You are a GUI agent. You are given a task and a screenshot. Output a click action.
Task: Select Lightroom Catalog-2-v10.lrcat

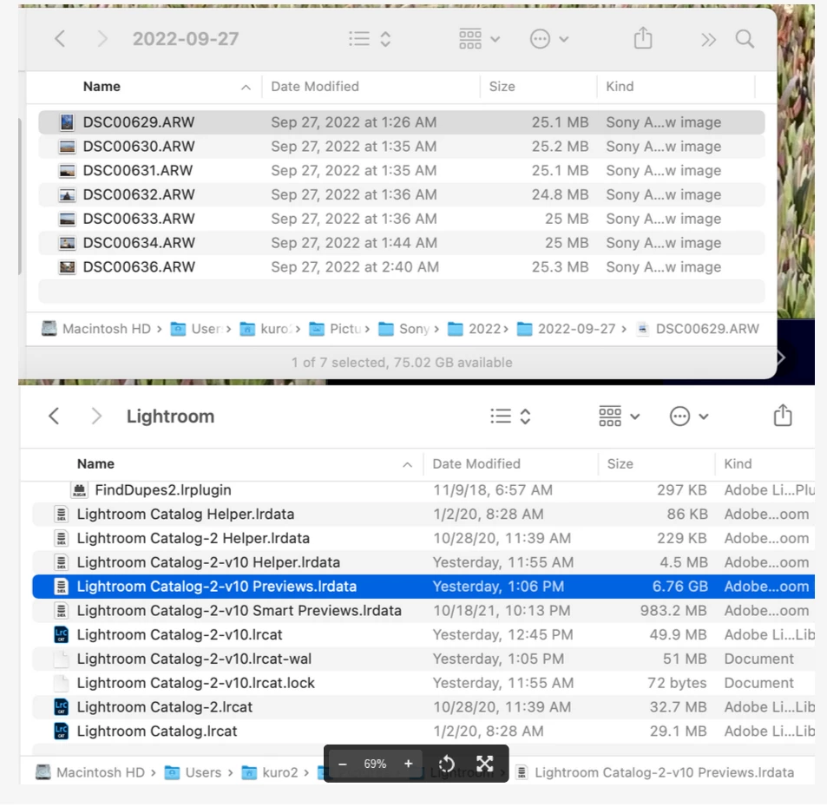[423, 635]
